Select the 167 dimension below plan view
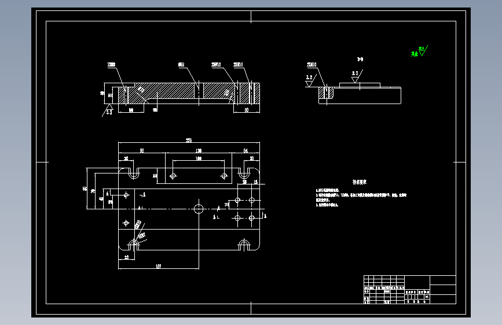Screen dimensions: 502x325 click(159, 266)
